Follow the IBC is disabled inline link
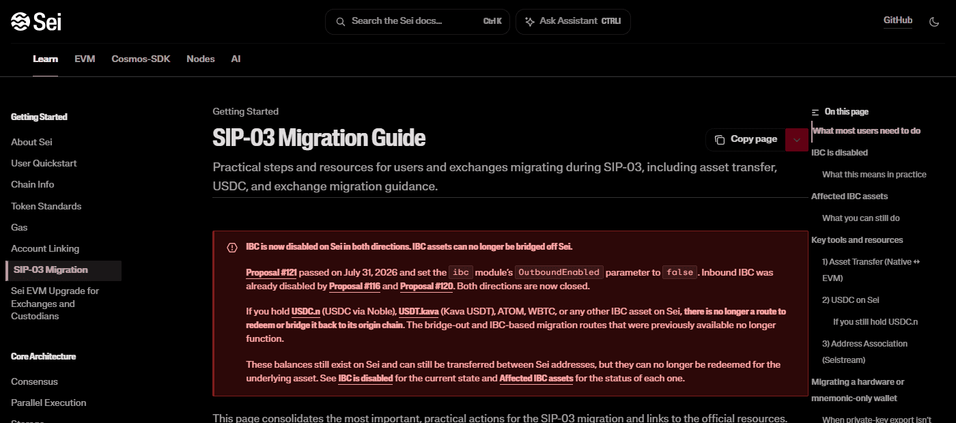This screenshot has height=423, width=956. click(x=365, y=379)
